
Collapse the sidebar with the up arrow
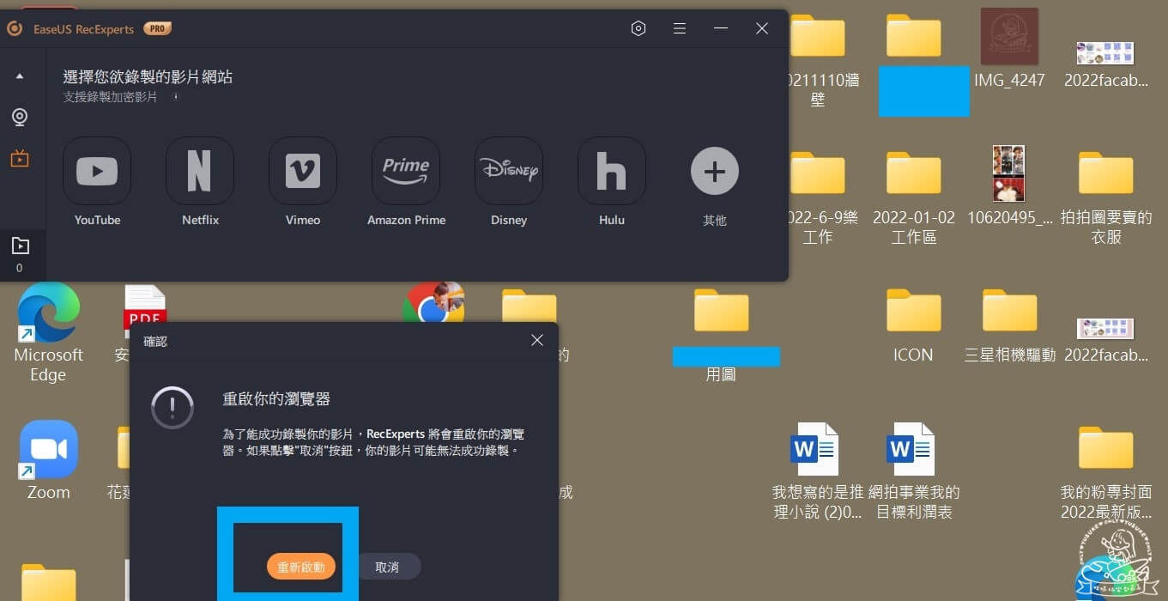tap(21, 76)
